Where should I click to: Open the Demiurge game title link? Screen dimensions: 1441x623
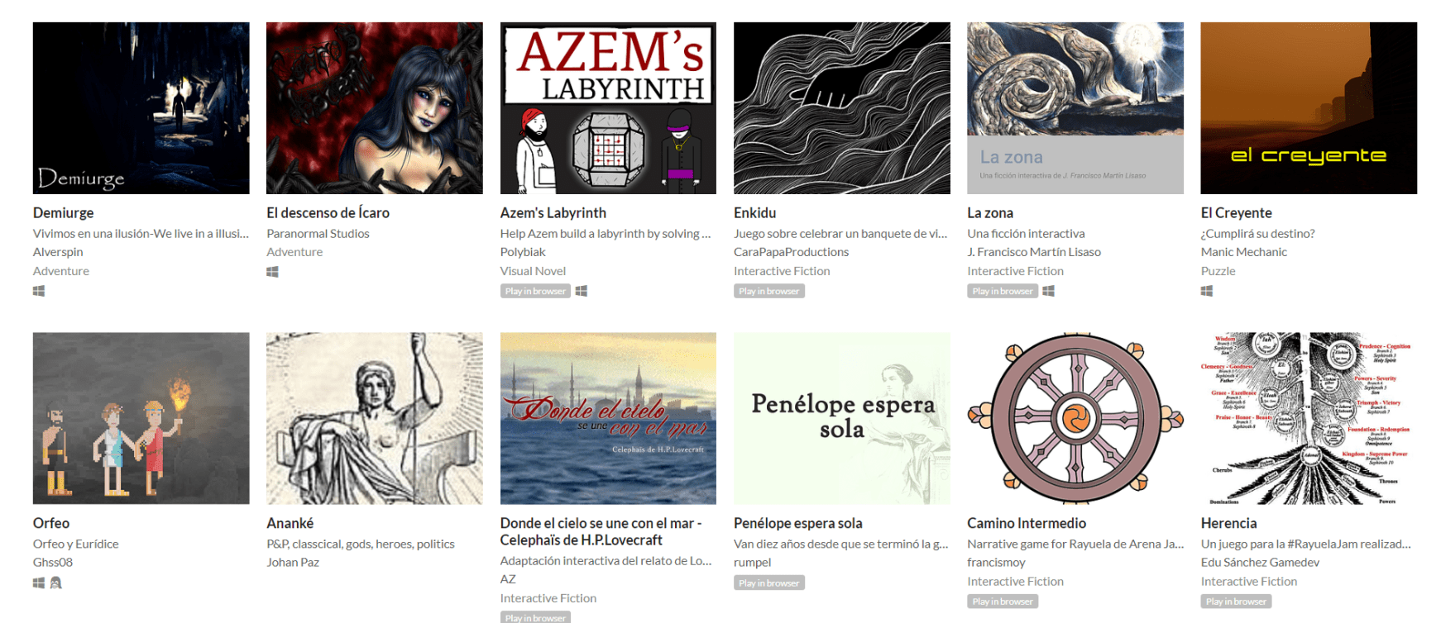click(64, 213)
